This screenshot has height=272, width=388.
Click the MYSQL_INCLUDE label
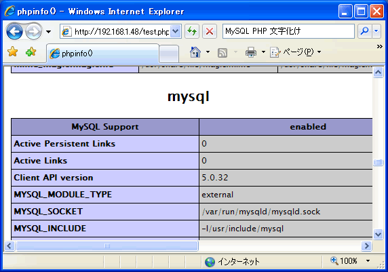coord(50,229)
